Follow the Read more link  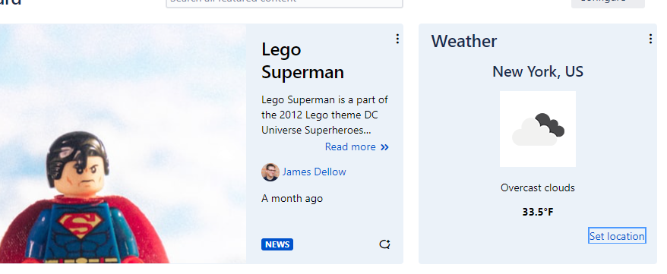[350, 146]
